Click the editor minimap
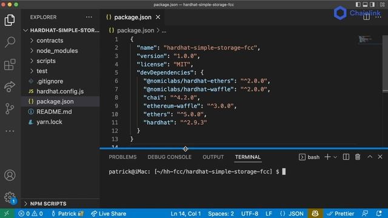This screenshot has width=388, height=218. click(369, 39)
